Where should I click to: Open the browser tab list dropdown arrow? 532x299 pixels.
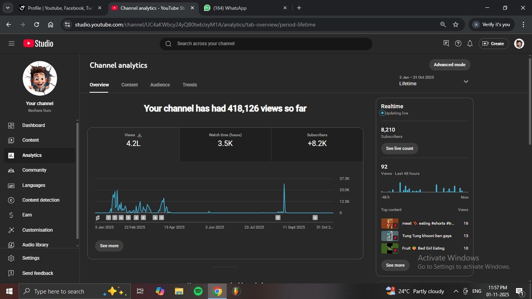[x=7, y=8]
